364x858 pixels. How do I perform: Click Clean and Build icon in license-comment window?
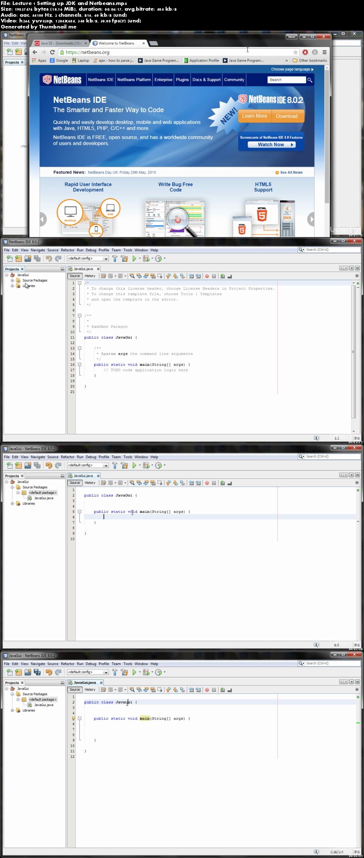coord(124,258)
